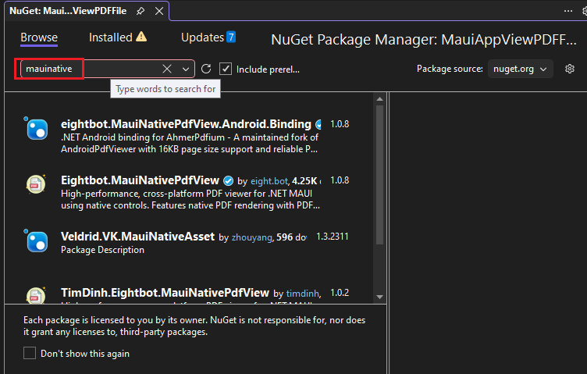Switch to the Browse tab
Image resolution: width=587 pixels, height=374 pixels.
39,37
